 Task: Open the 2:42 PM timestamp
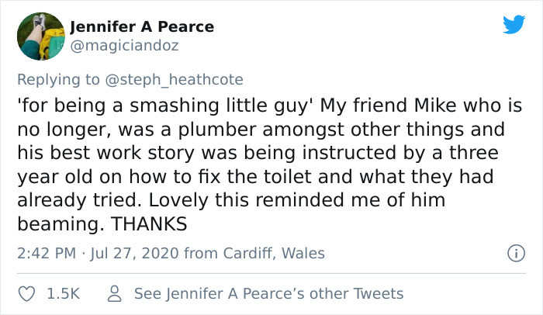coord(46,253)
